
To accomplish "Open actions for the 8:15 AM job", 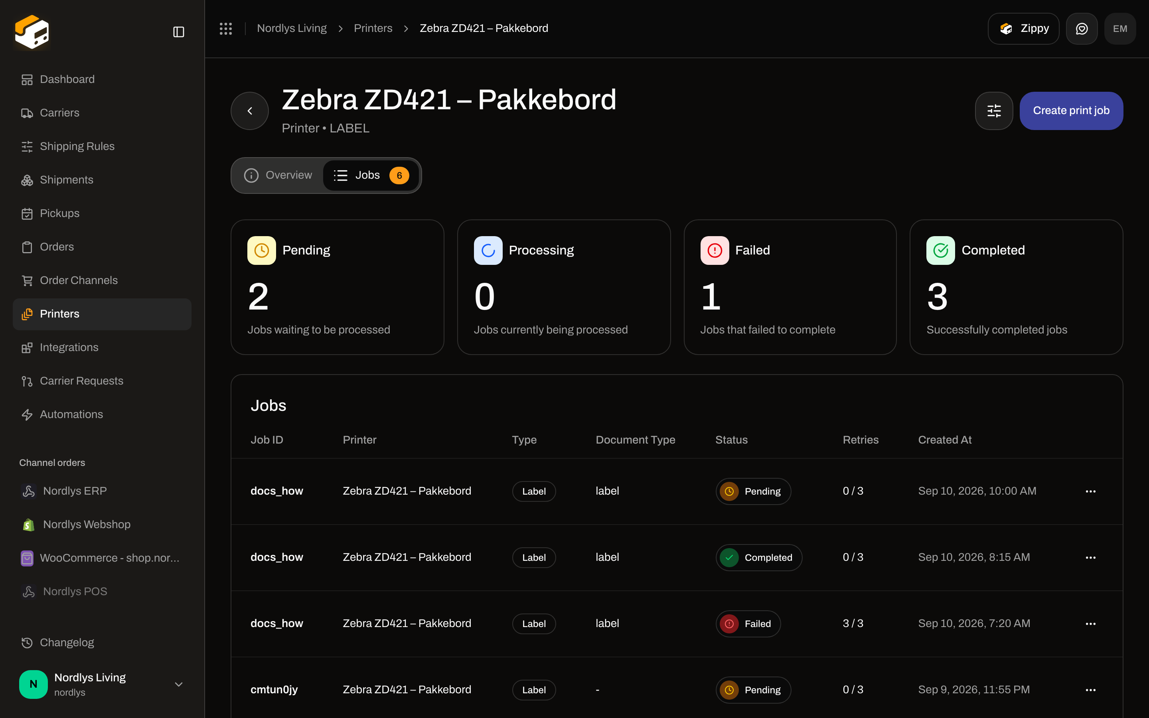I will tap(1091, 558).
